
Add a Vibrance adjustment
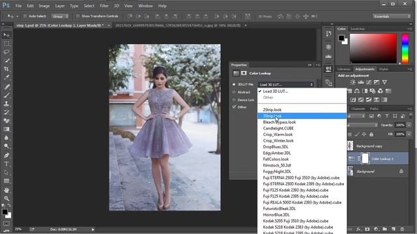coord(384,83)
